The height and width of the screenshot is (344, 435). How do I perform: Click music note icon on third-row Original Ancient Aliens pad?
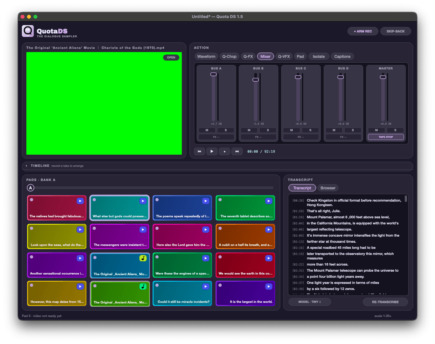coord(143,258)
